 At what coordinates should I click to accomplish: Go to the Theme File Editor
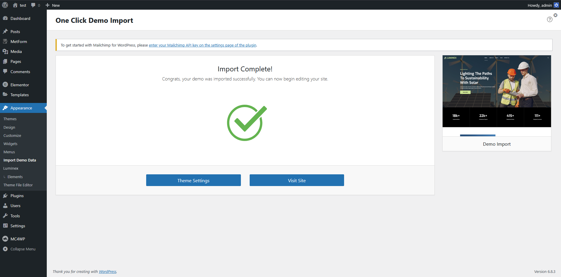[x=18, y=185]
